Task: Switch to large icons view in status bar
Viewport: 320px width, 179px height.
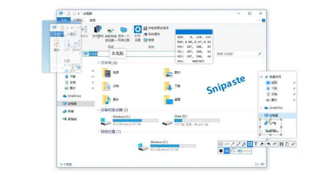Action: 263,164
